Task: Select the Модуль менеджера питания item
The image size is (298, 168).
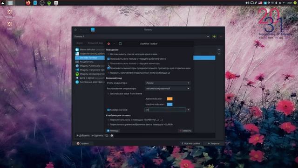Action: (90, 74)
